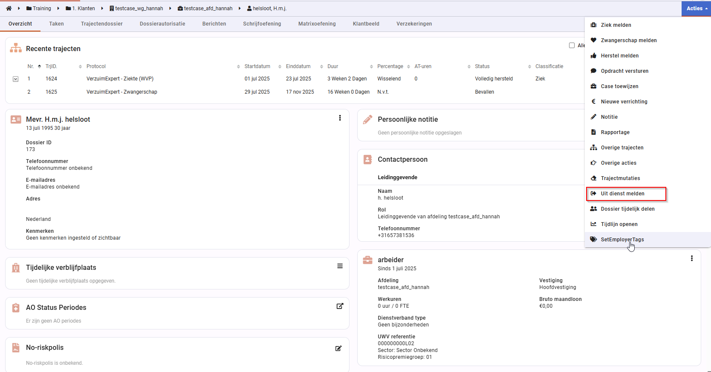711x372 pixels.
Task: Navigate to Training in the breadcrumb
Action: coord(39,9)
